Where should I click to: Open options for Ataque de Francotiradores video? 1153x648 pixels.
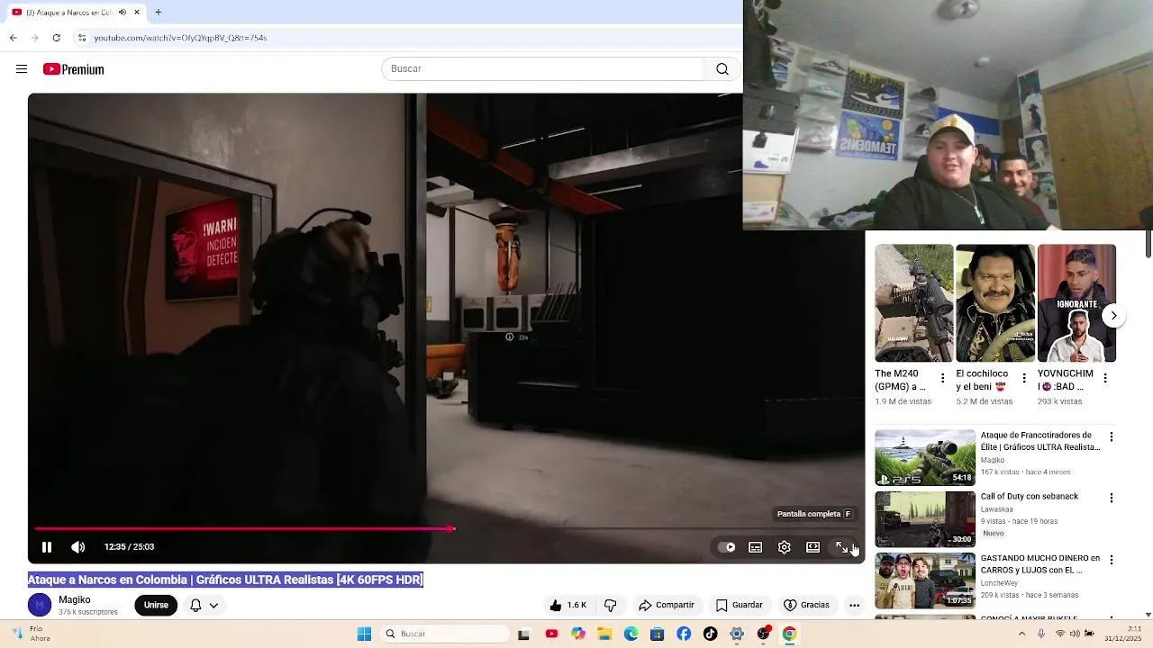click(x=1112, y=436)
